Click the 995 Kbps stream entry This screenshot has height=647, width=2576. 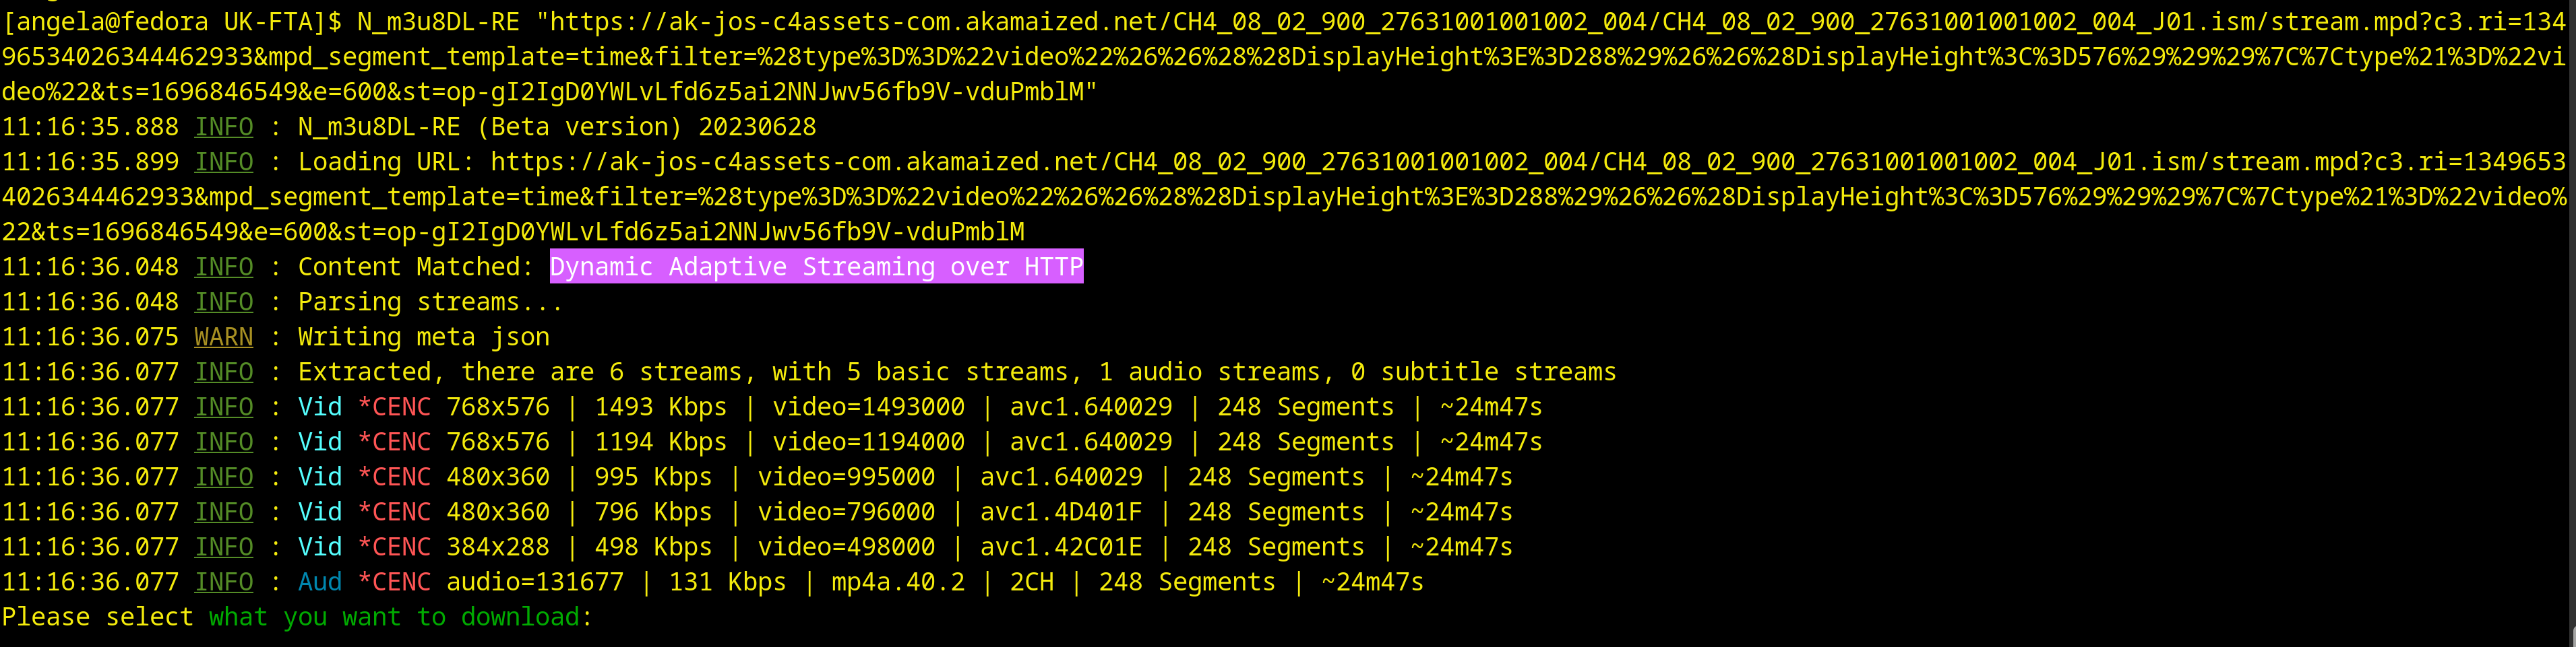653,477
